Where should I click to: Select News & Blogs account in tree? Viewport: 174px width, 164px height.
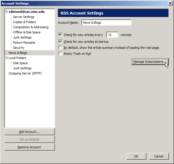tap(18, 53)
